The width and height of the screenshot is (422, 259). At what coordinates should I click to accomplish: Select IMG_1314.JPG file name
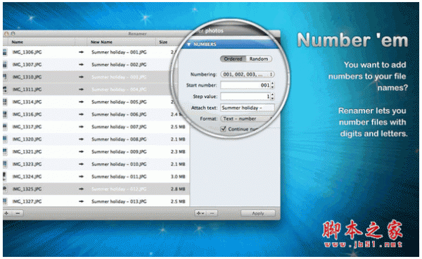pos(27,102)
